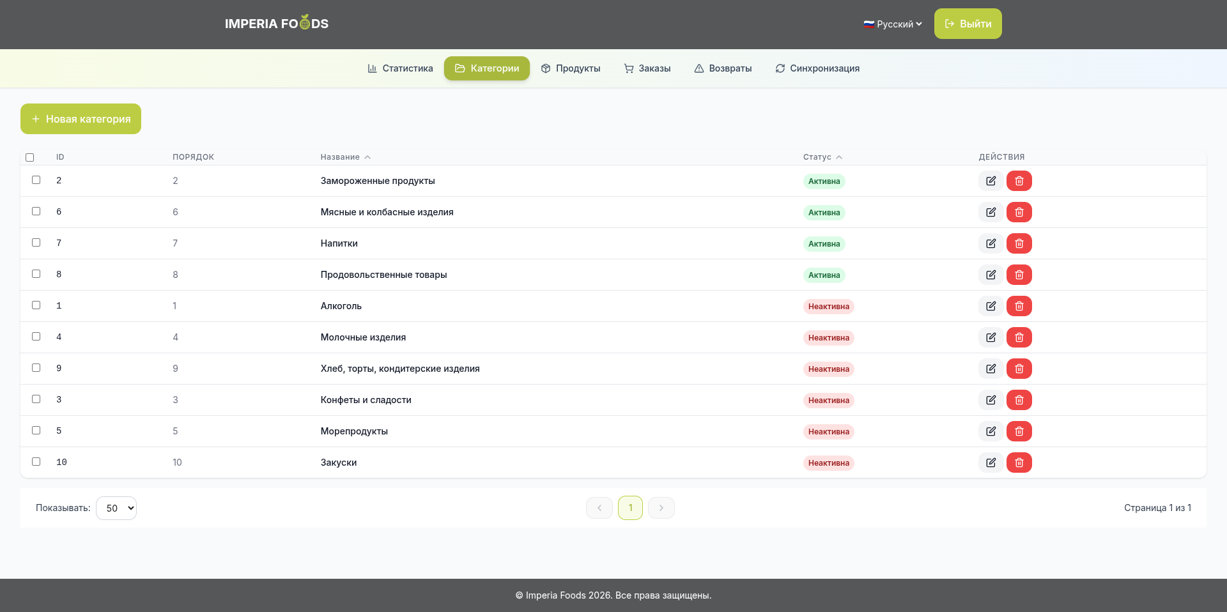Delete the Конфеты и сладости category
The width and height of the screenshot is (1227, 612).
[1019, 400]
